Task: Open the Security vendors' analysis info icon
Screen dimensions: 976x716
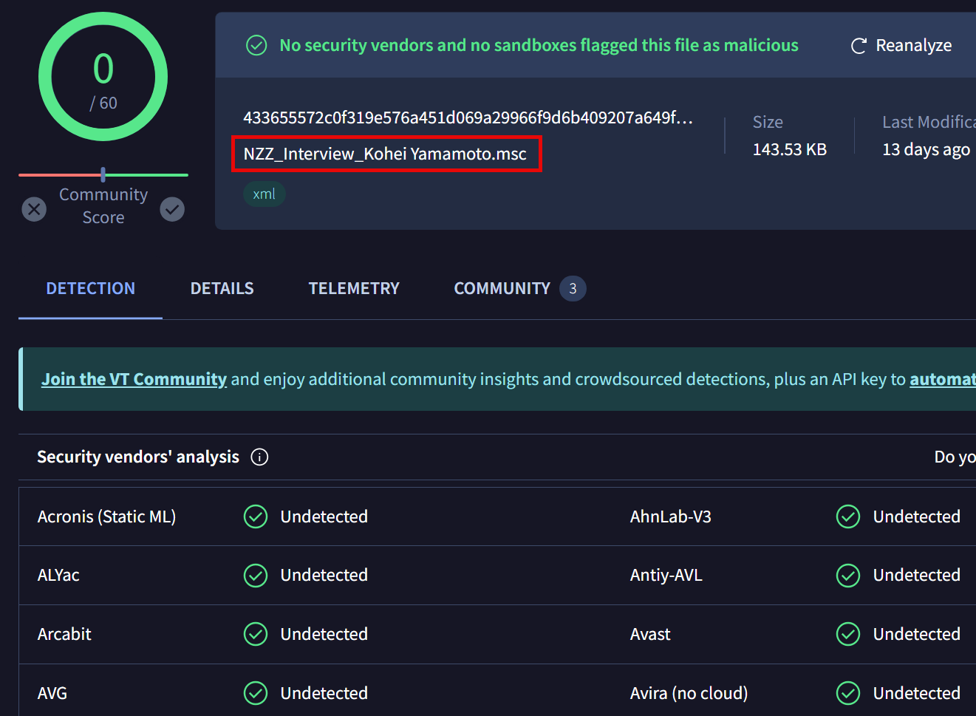Action: tap(259, 457)
